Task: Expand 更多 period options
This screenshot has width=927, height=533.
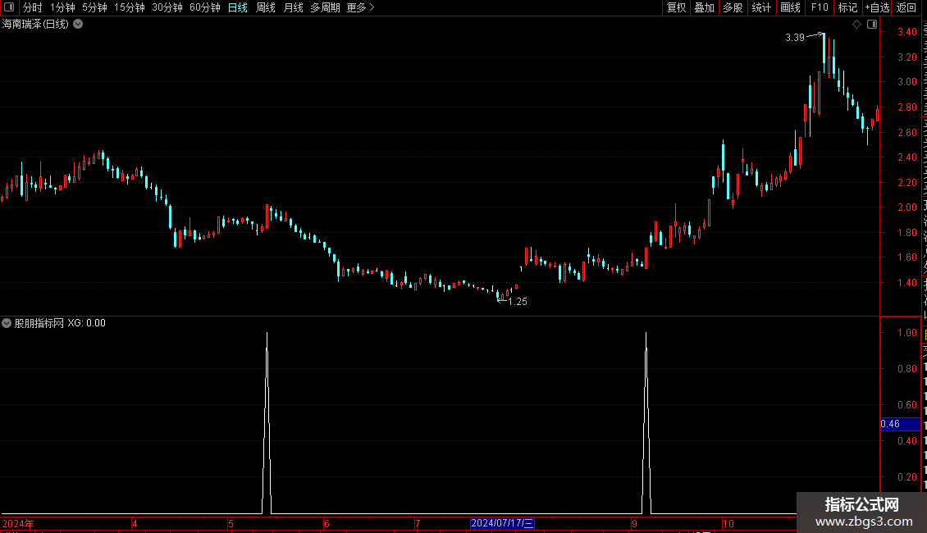Action: click(x=361, y=7)
